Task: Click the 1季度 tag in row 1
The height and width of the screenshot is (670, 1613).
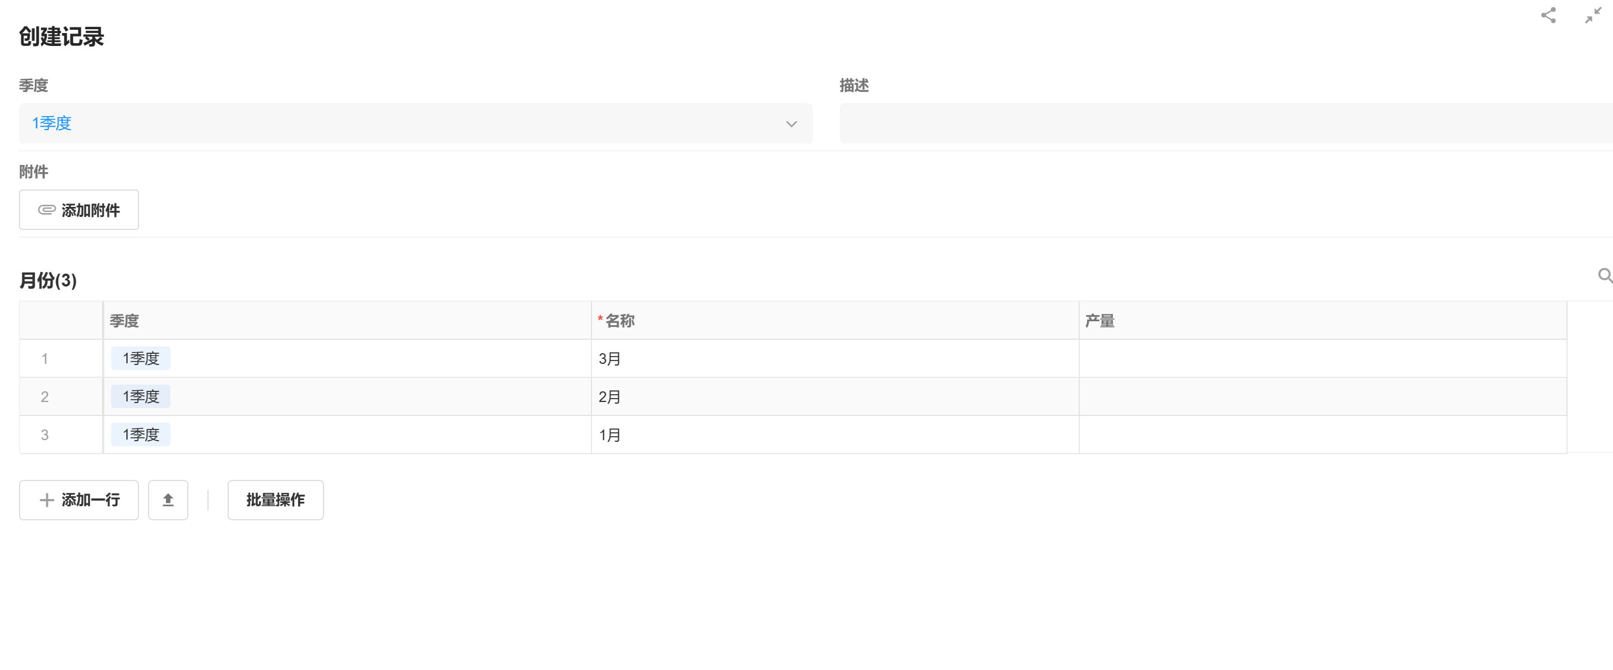Action: (x=141, y=358)
